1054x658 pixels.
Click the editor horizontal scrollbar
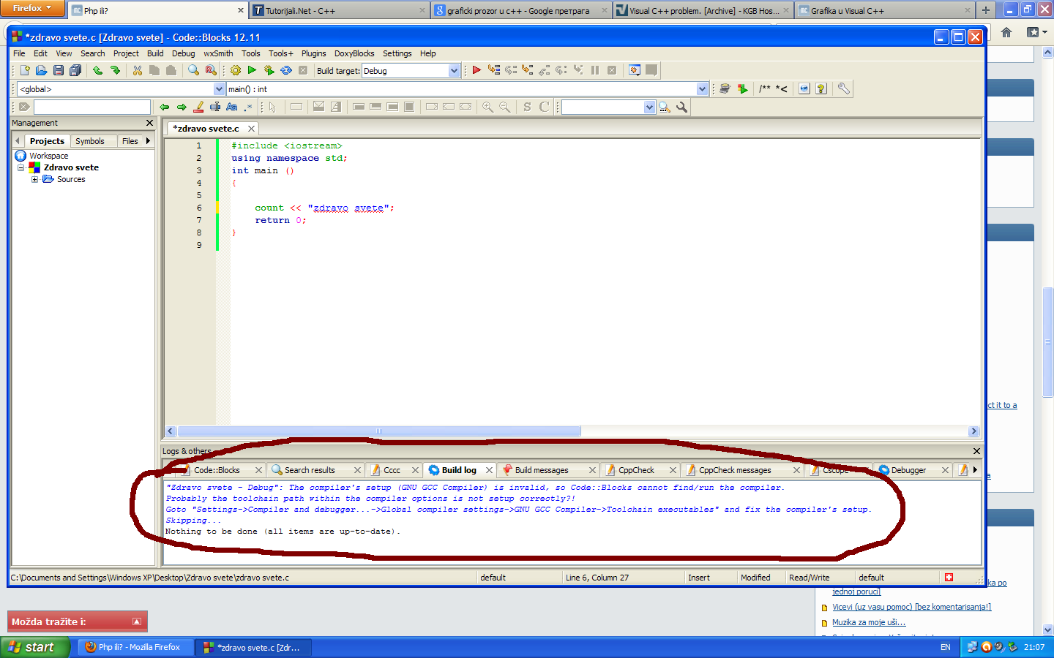tap(378, 431)
